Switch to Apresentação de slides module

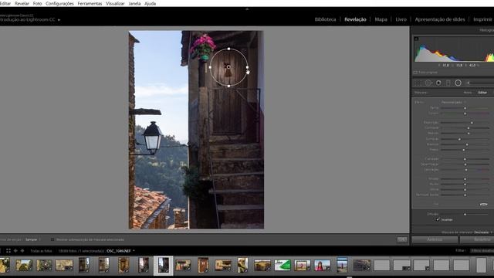[440, 19]
